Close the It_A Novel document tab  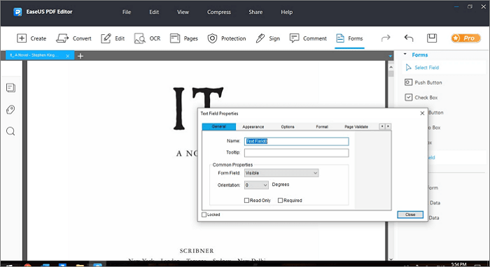pyautogui.click(x=67, y=56)
